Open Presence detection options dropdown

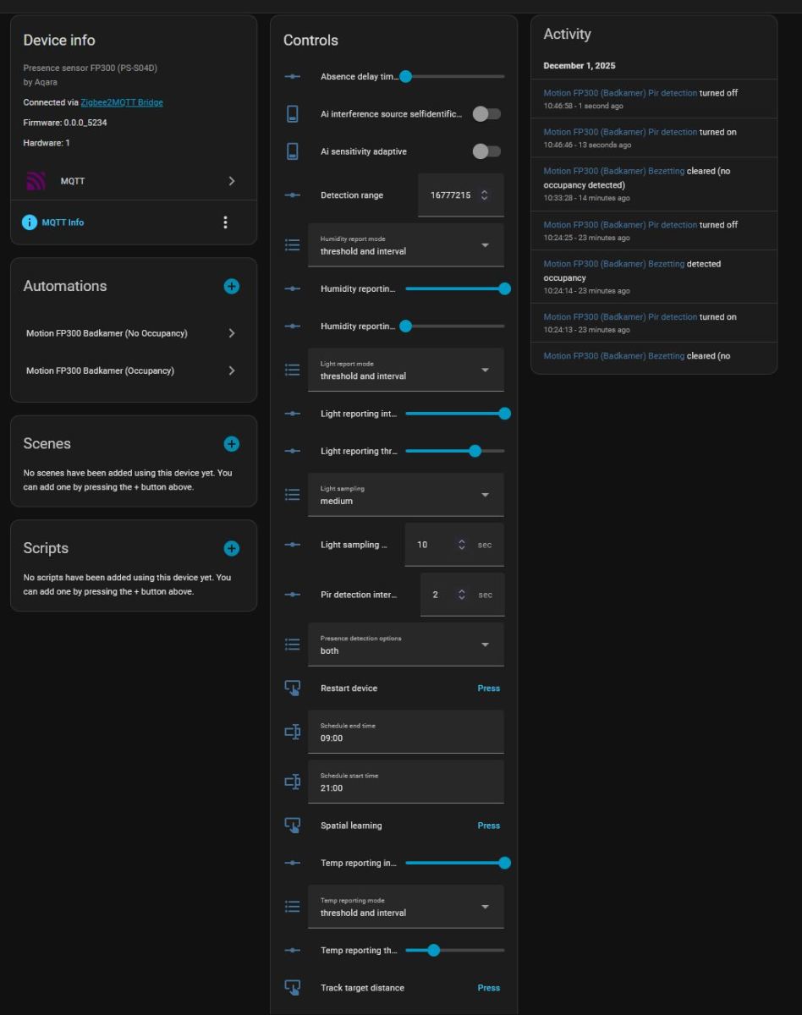(x=406, y=645)
